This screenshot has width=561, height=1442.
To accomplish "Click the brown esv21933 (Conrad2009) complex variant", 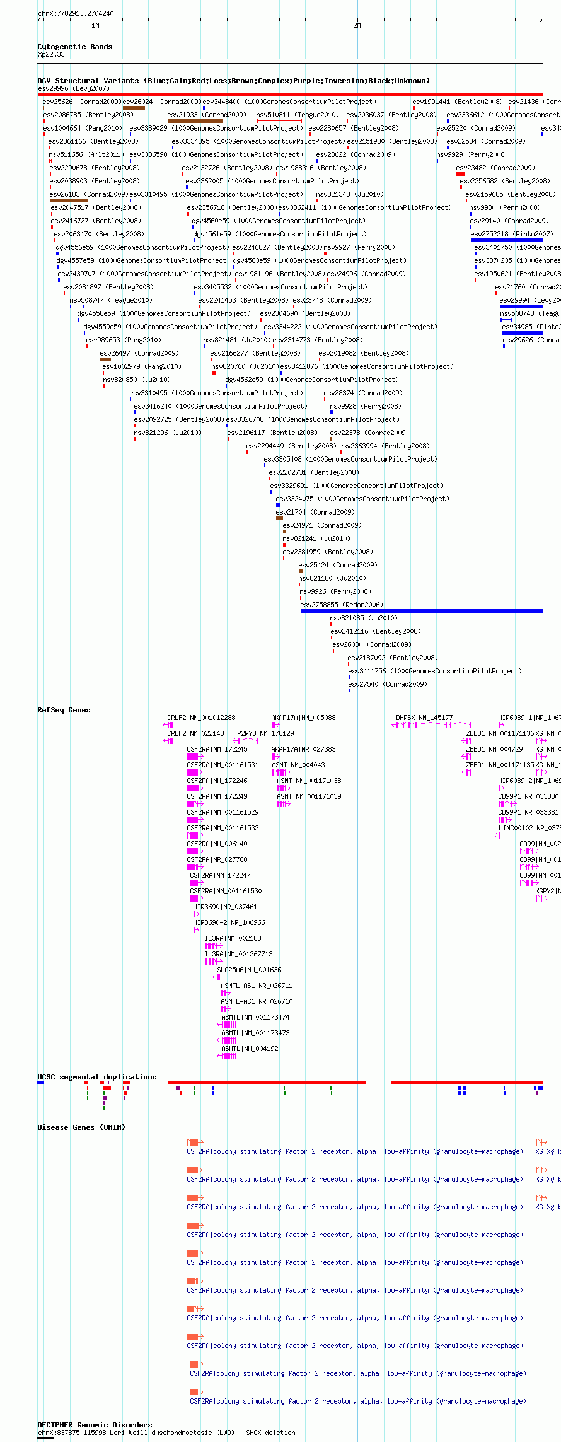I will click(x=195, y=121).
